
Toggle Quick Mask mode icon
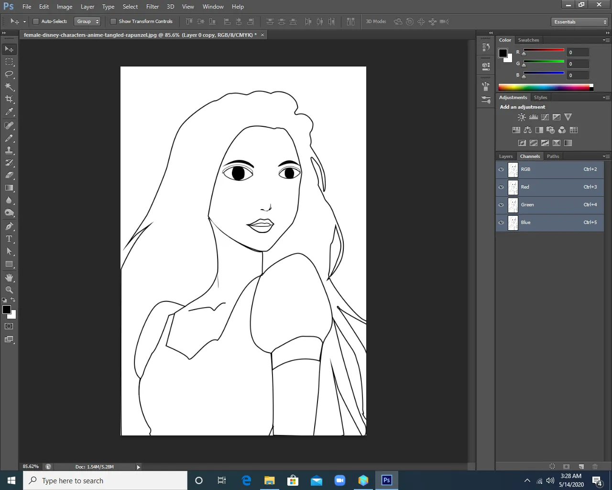point(9,326)
